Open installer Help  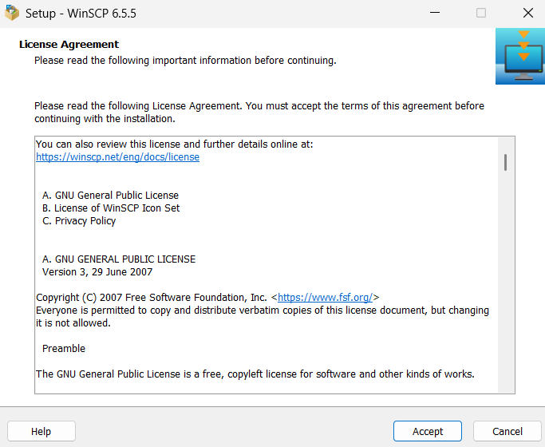pyautogui.click(x=41, y=431)
